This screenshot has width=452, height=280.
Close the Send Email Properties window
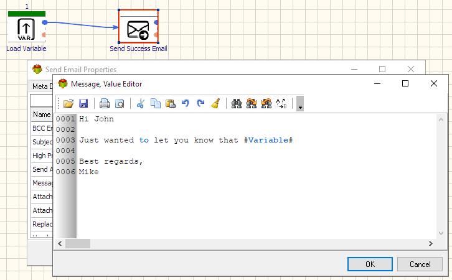pos(411,69)
